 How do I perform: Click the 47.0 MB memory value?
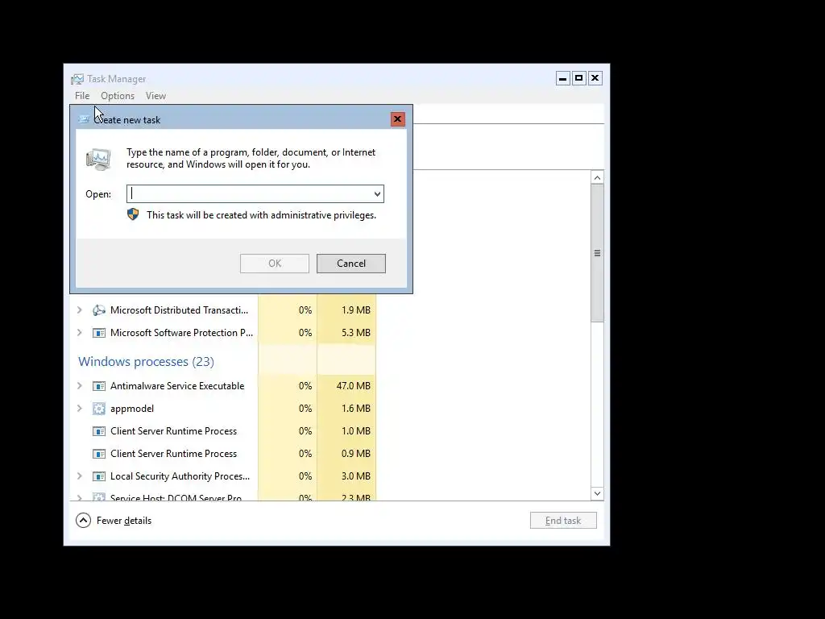353,386
